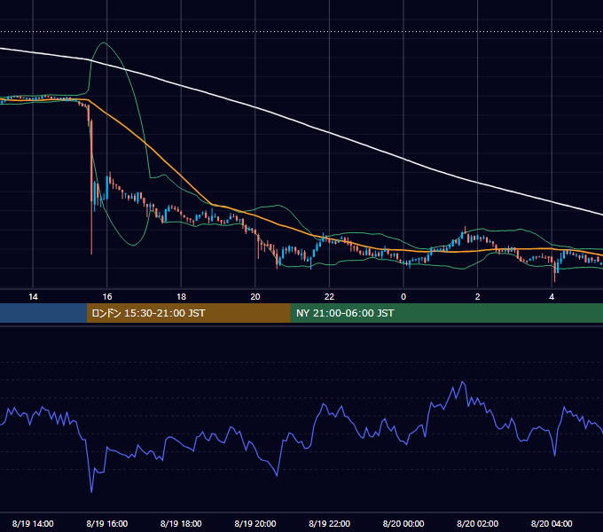Click the 18 hour axis label
The image size is (603, 532).
(x=181, y=297)
